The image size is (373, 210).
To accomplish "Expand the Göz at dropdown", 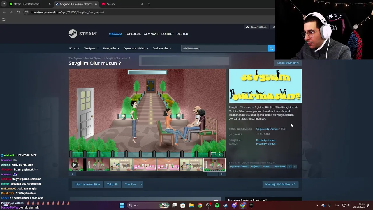I will pos(74,48).
